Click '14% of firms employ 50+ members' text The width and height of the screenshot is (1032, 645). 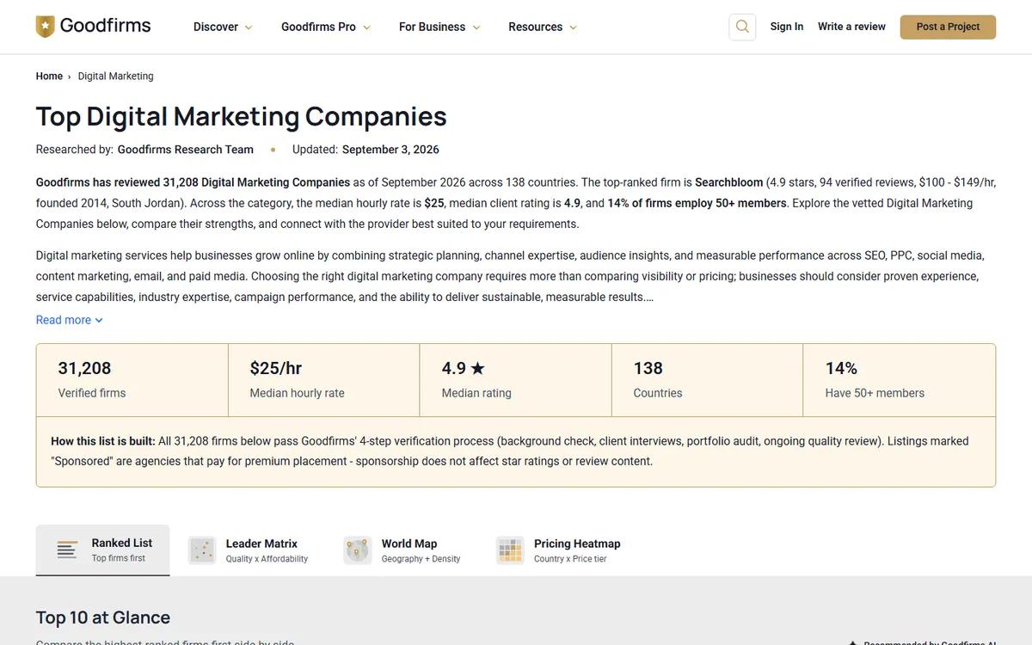click(697, 203)
